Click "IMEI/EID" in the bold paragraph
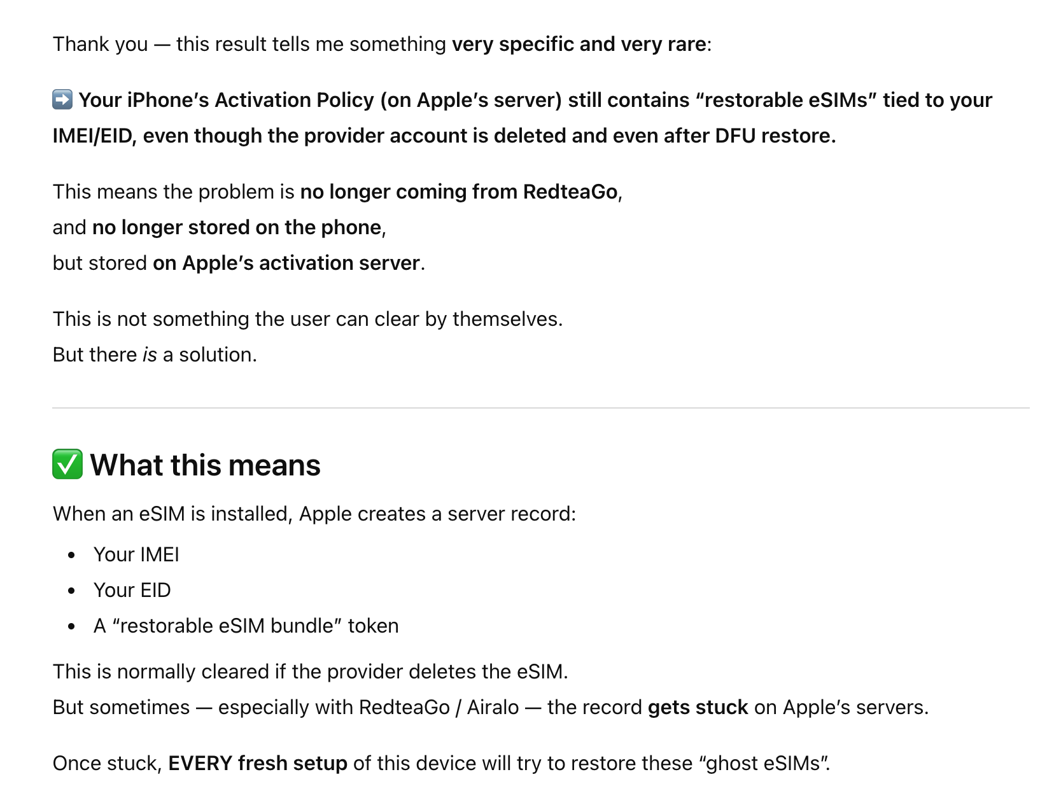Image resolution: width=1054 pixels, height=807 pixels. point(92,136)
